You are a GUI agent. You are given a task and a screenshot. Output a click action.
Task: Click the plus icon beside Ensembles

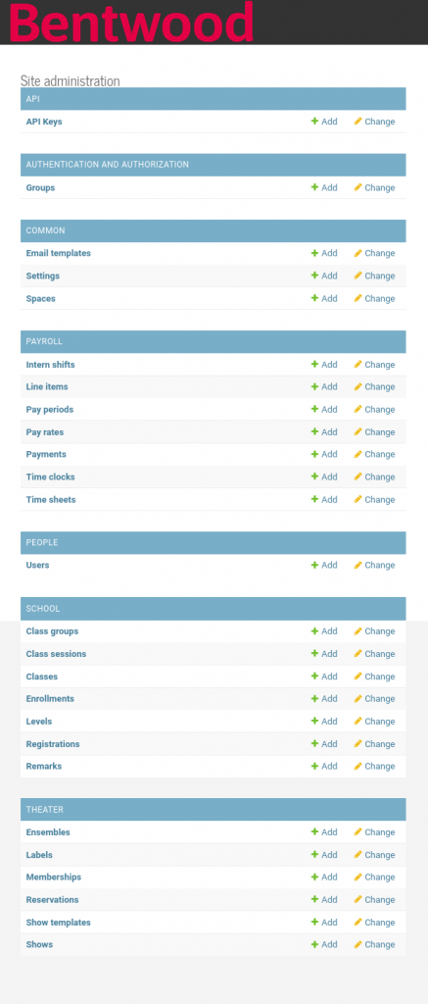314,831
